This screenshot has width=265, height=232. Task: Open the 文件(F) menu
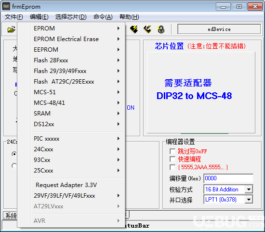point(13,17)
